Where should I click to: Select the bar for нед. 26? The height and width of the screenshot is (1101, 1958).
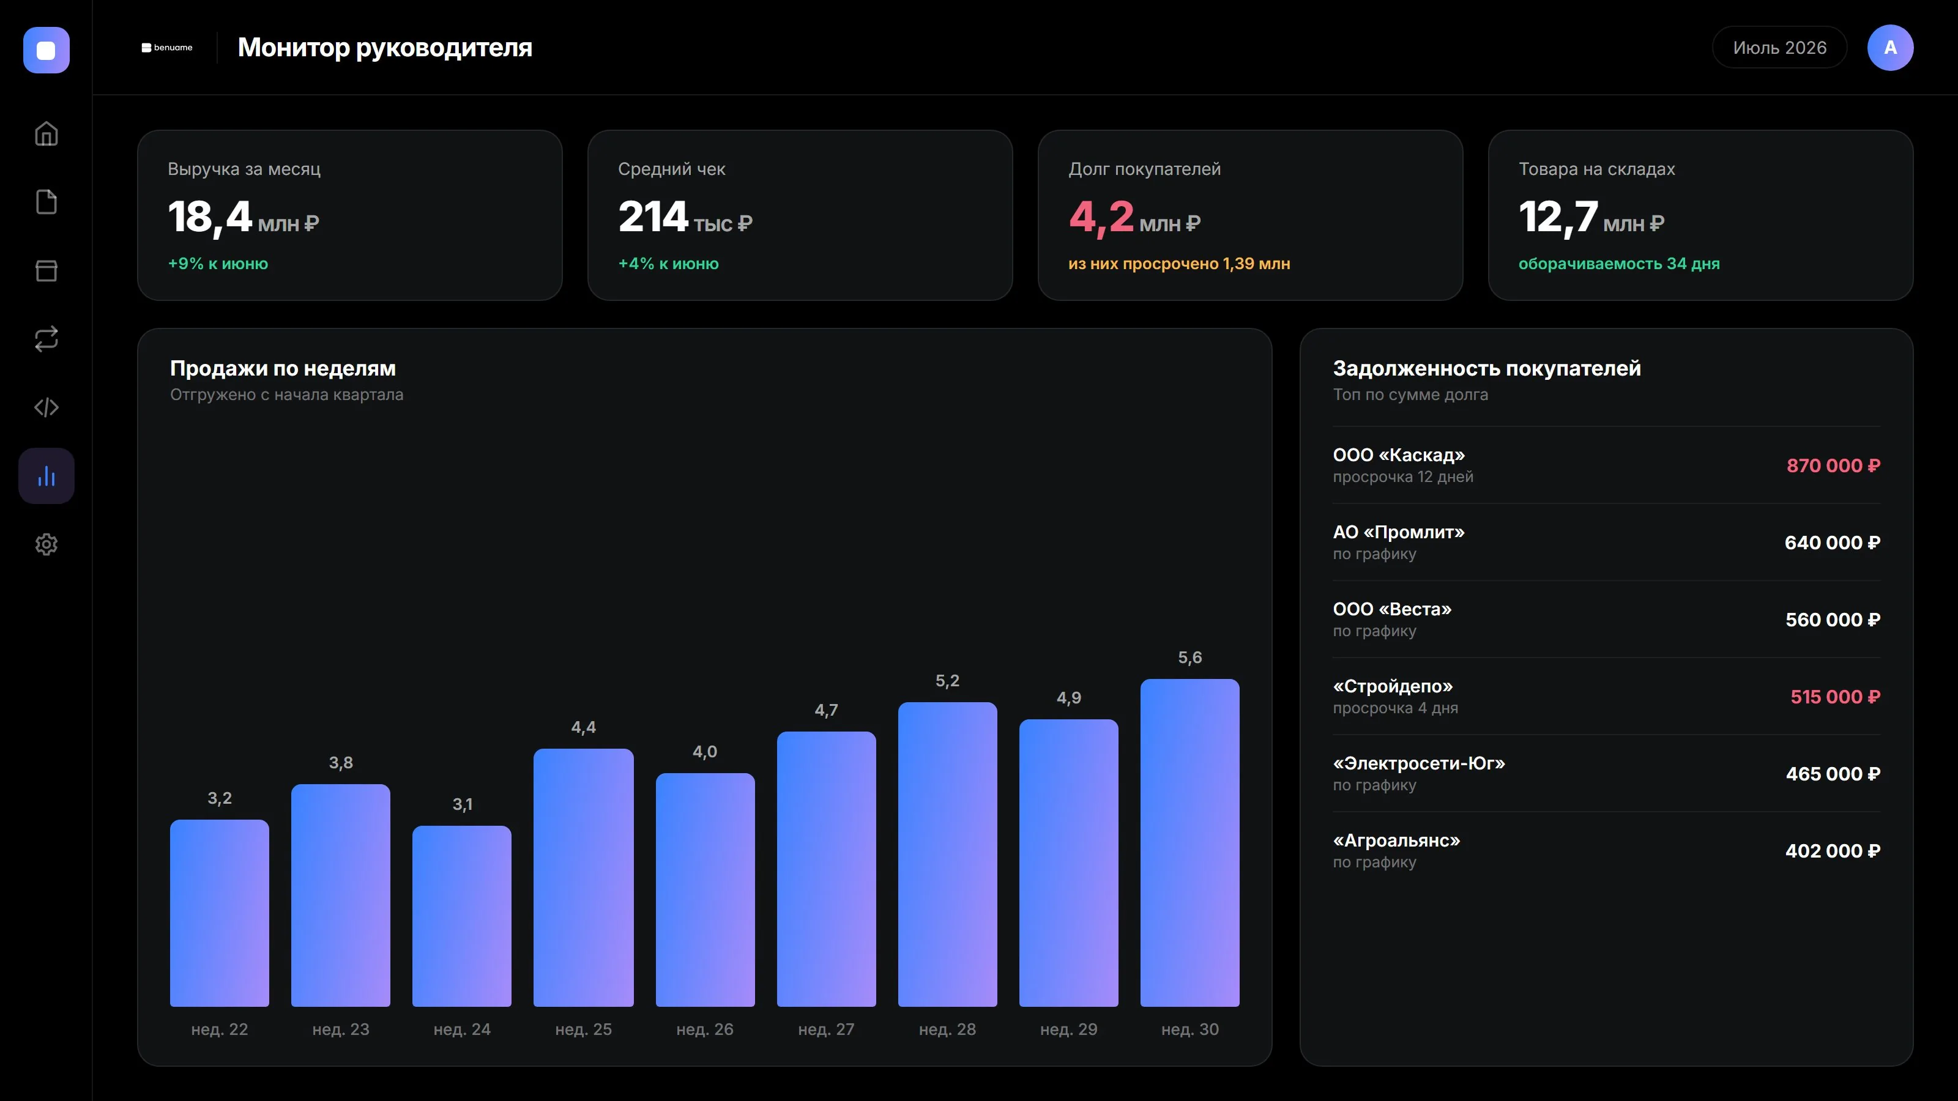[705, 890]
